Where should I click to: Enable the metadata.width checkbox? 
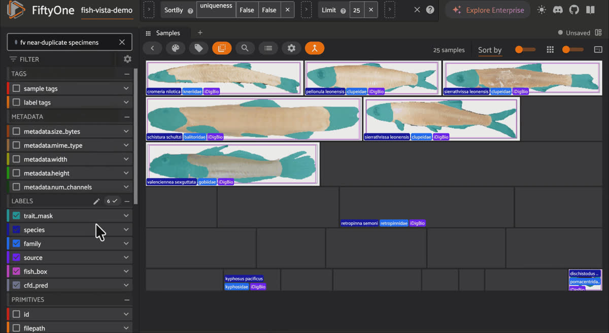[16, 159]
